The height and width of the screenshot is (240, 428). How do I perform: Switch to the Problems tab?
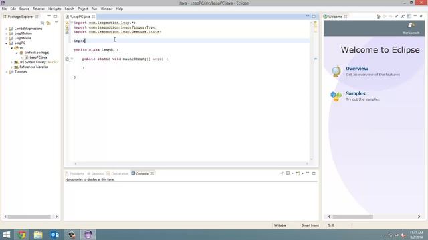pyautogui.click(x=74, y=173)
